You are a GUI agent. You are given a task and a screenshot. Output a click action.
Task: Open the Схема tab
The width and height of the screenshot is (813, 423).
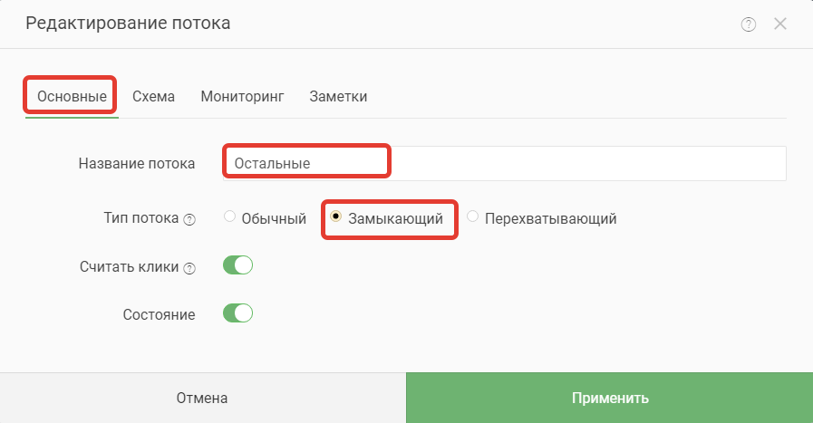coord(153,96)
